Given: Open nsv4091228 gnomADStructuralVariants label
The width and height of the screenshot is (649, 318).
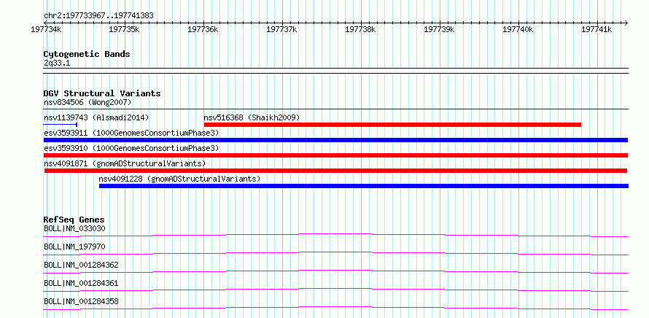Looking at the screenshot, I should (179, 179).
